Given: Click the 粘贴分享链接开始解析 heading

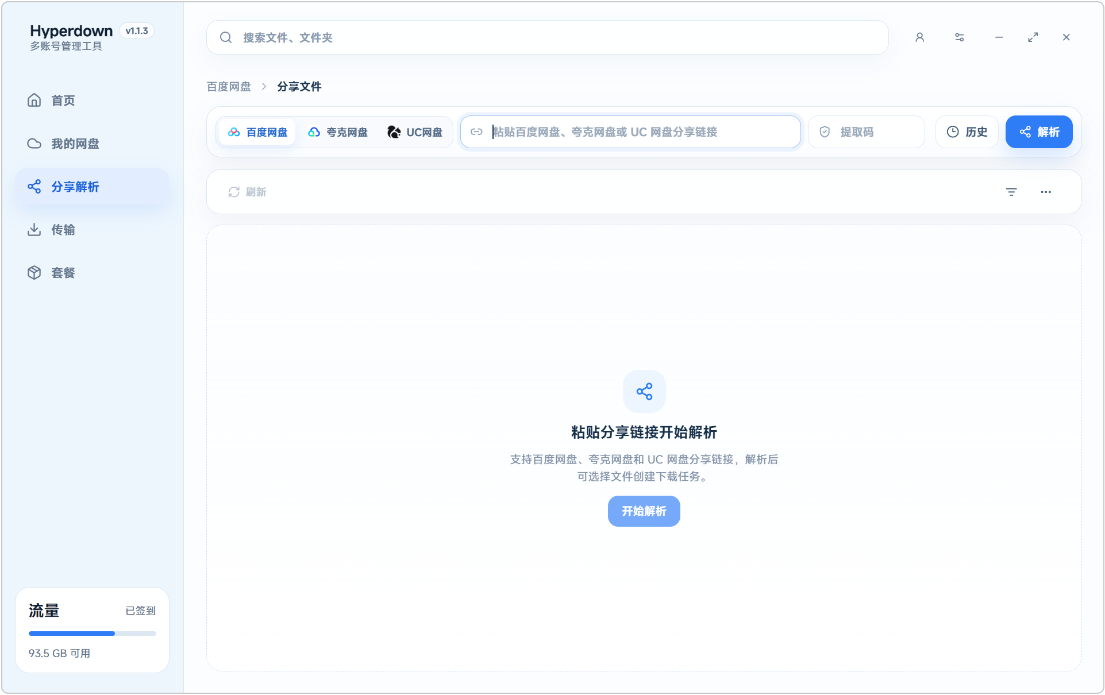Looking at the screenshot, I should pyautogui.click(x=644, y=432).
